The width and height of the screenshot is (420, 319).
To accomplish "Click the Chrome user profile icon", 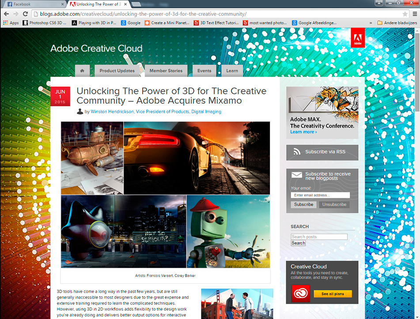I will click(379, 3).
